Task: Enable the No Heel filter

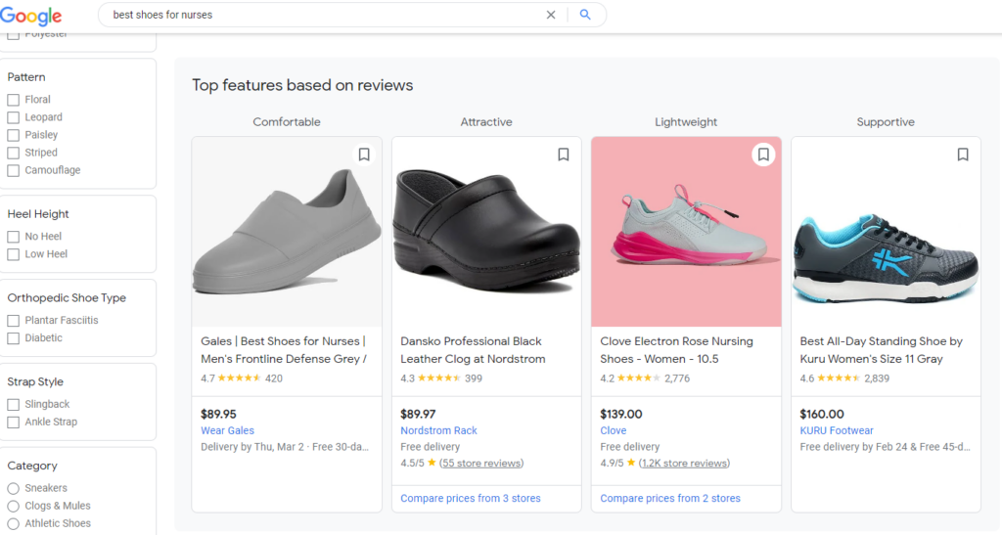Action: pos(14,237)
